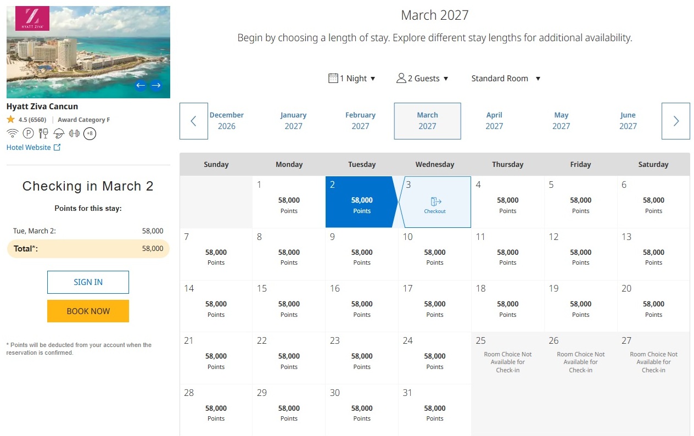This screenshot has width=694, height=436.
Task: Select March 31 as check-in date
Action: click(x=435, y=410)
